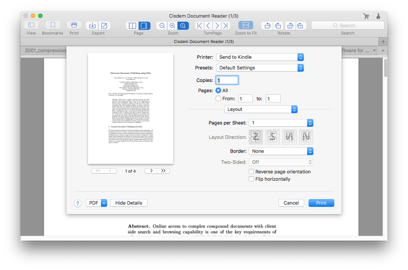Change the Presets from Default Settings

click(x=260, y=68)
